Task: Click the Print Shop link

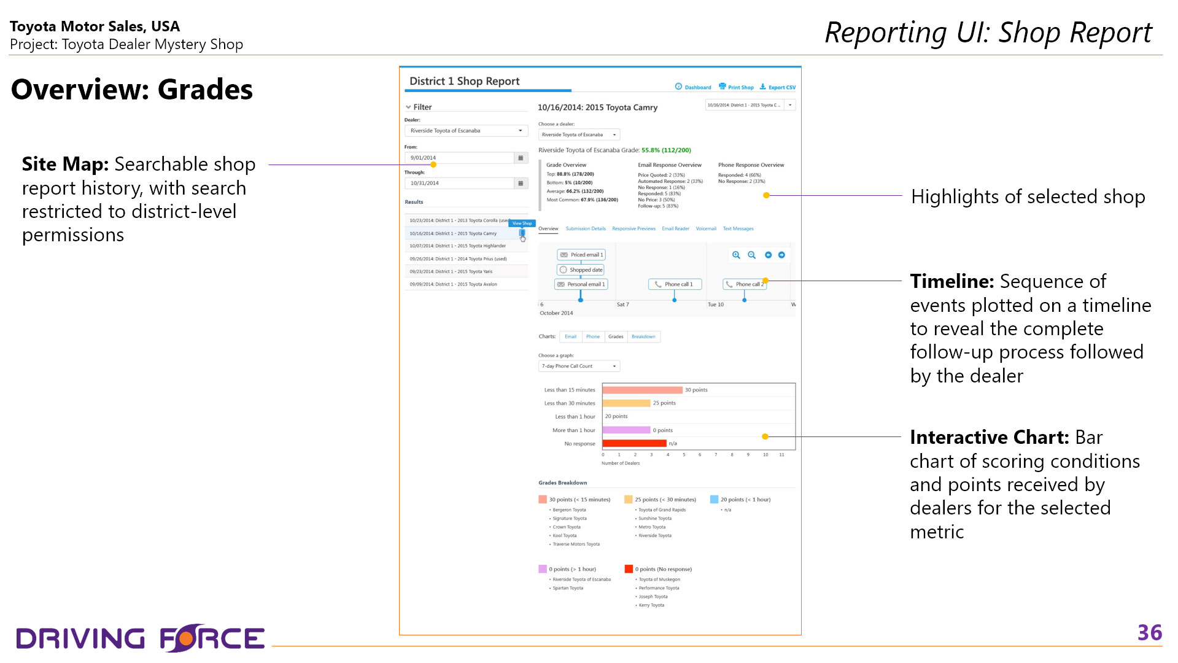Action: pos(736,87)
